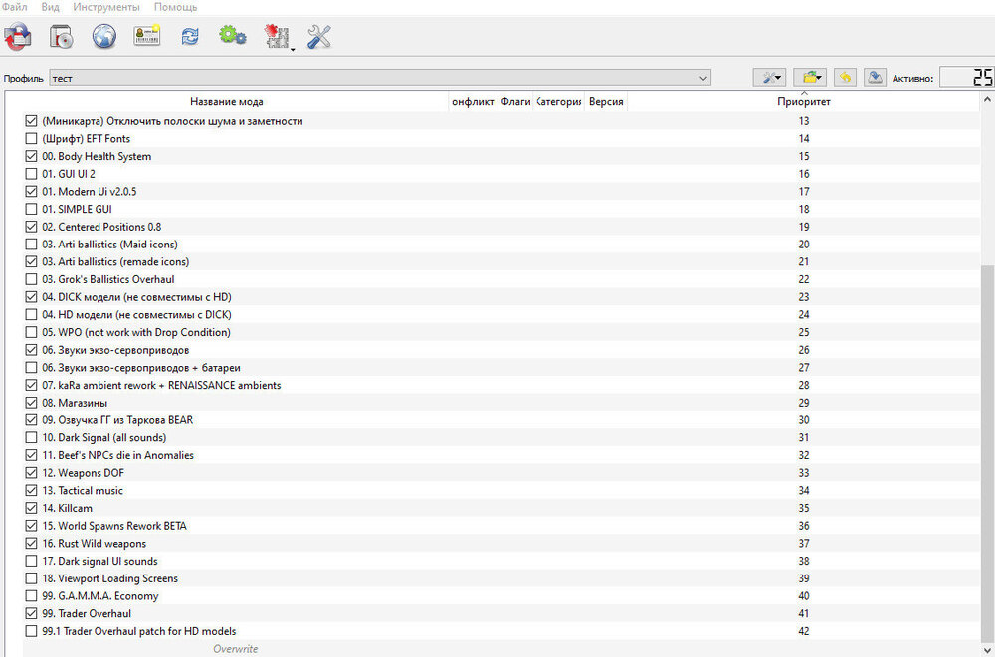Disable 00. Body Health System checkbox
The image size is (995, 657).
pyautogui.click(x=31, y=156)
